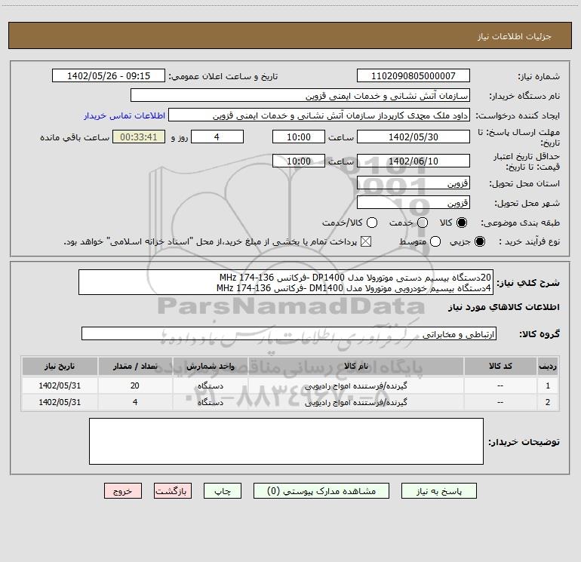The height and width of the screenshot is (562, 581).
Task: Click the response deadline date 1402/05/30
Action: point(413,137)
